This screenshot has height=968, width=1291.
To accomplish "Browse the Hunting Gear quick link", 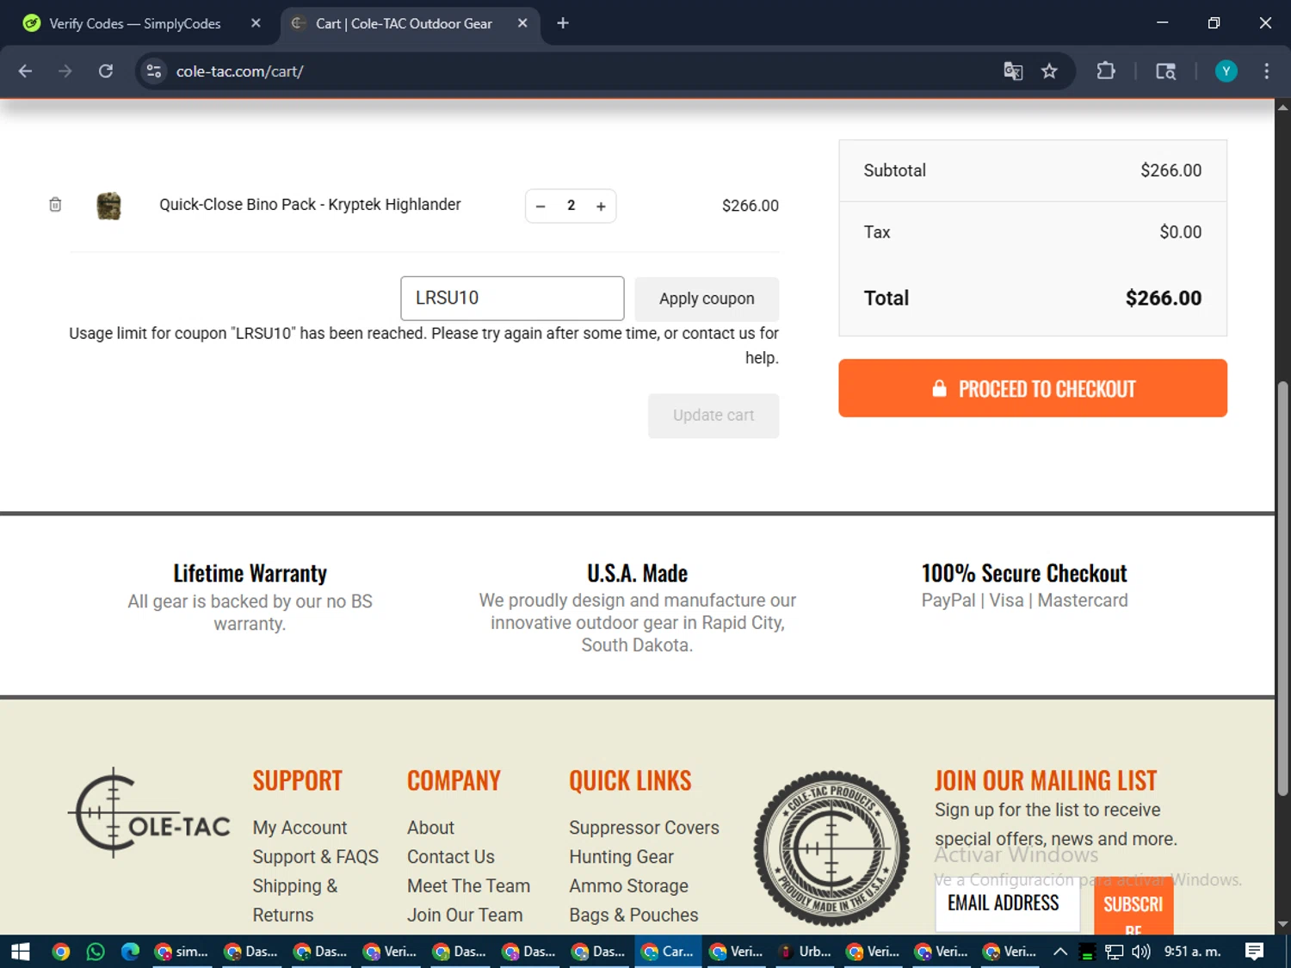I will 621,857.
